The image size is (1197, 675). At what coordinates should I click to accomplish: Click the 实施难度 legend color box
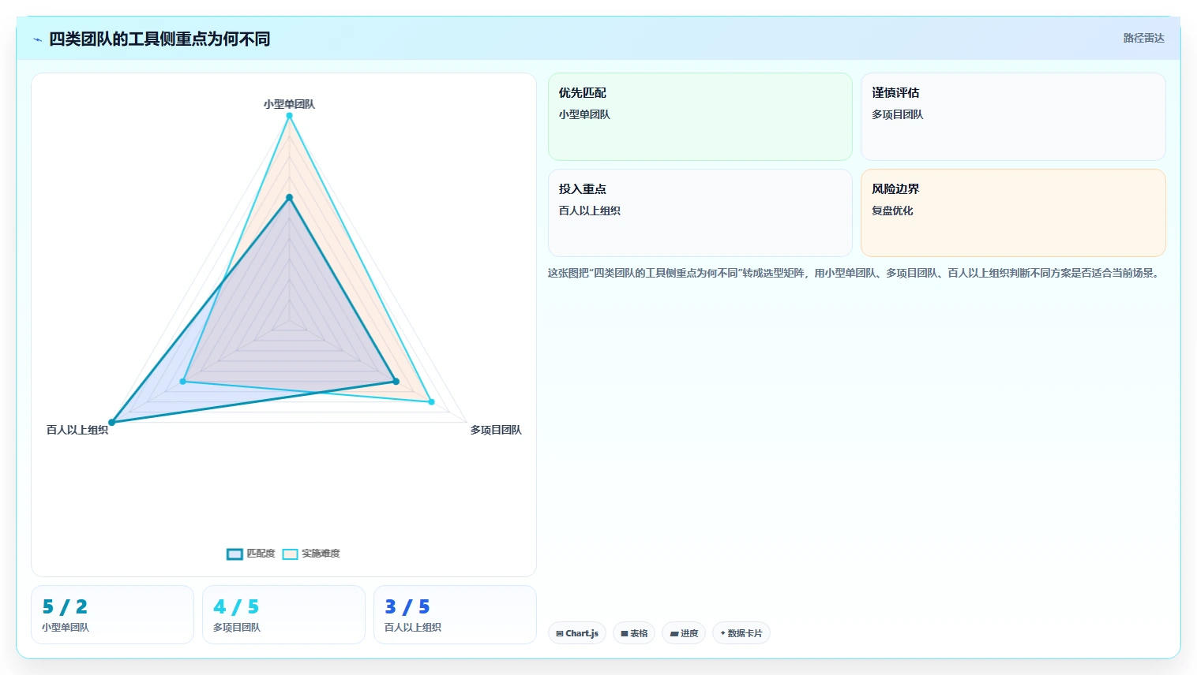[291, 554]
